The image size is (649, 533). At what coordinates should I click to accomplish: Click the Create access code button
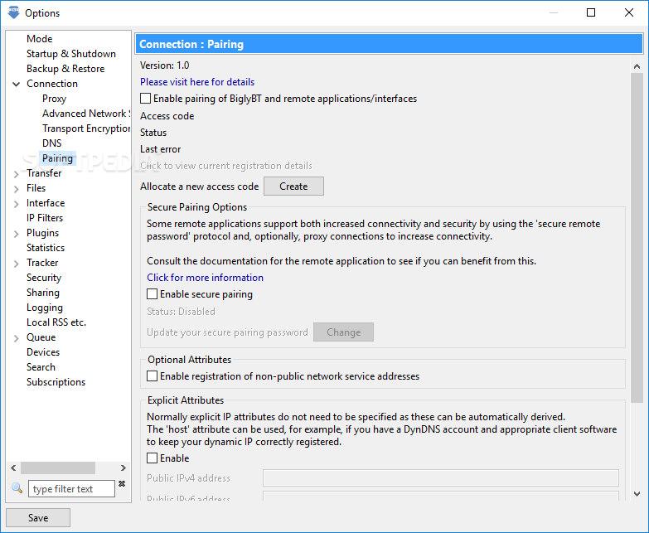click(293, 187)
